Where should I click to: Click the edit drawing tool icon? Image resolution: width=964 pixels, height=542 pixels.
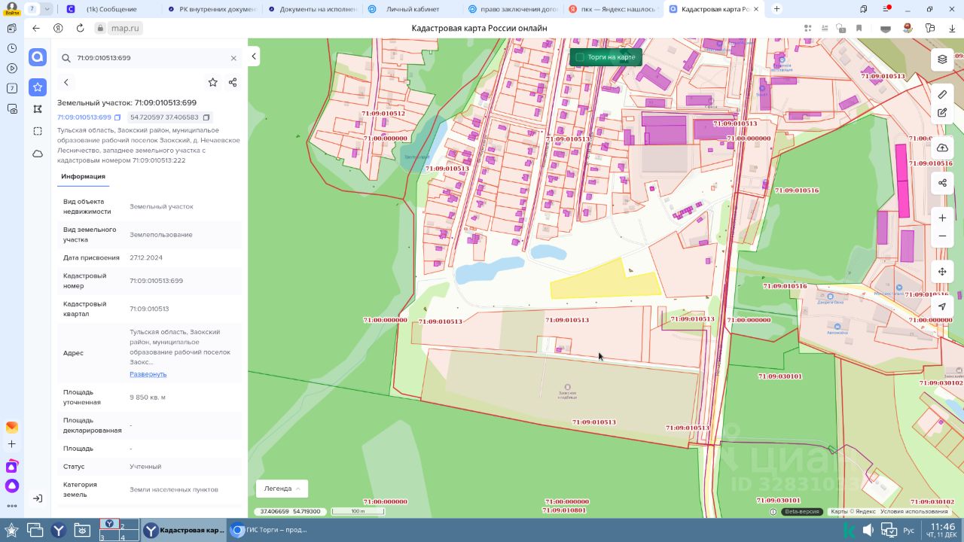tap(942, 113)
